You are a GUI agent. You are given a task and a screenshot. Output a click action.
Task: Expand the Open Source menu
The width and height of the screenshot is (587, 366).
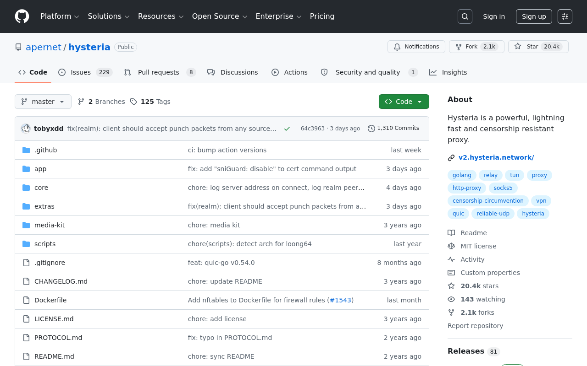tap(220, 16)
